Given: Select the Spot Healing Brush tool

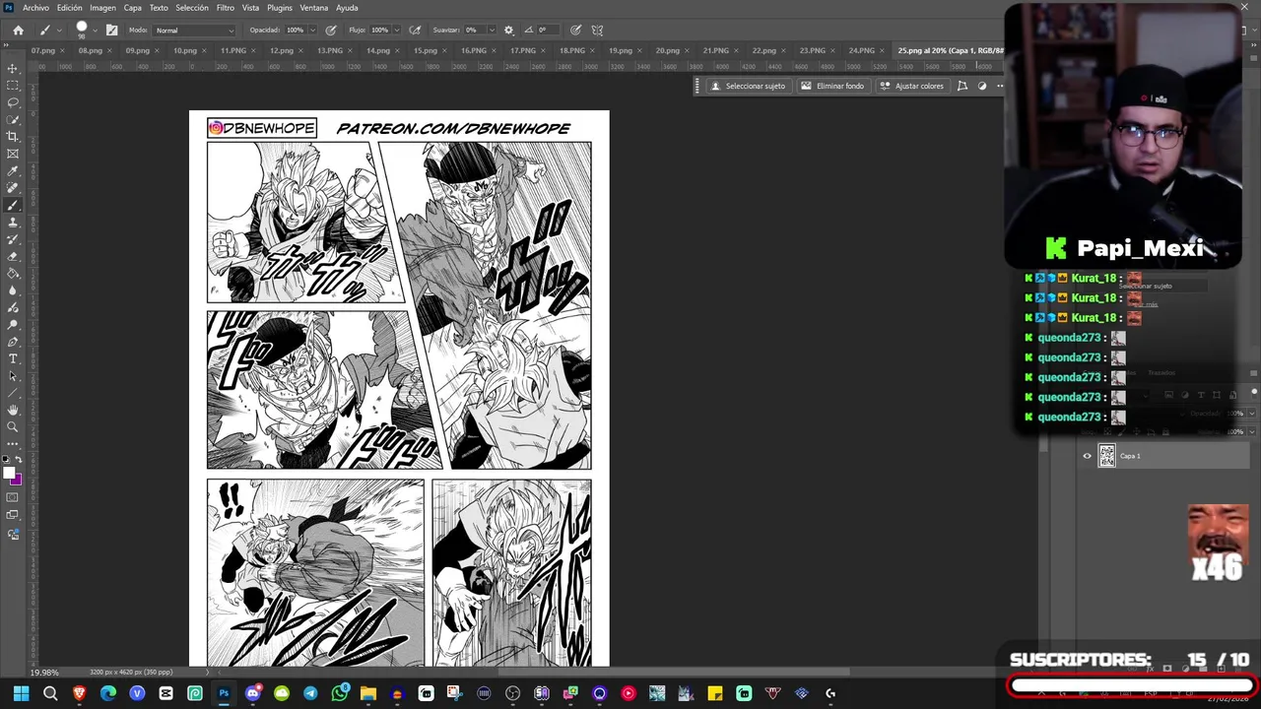Looking at the screenshot, I should tap(13, 188).
